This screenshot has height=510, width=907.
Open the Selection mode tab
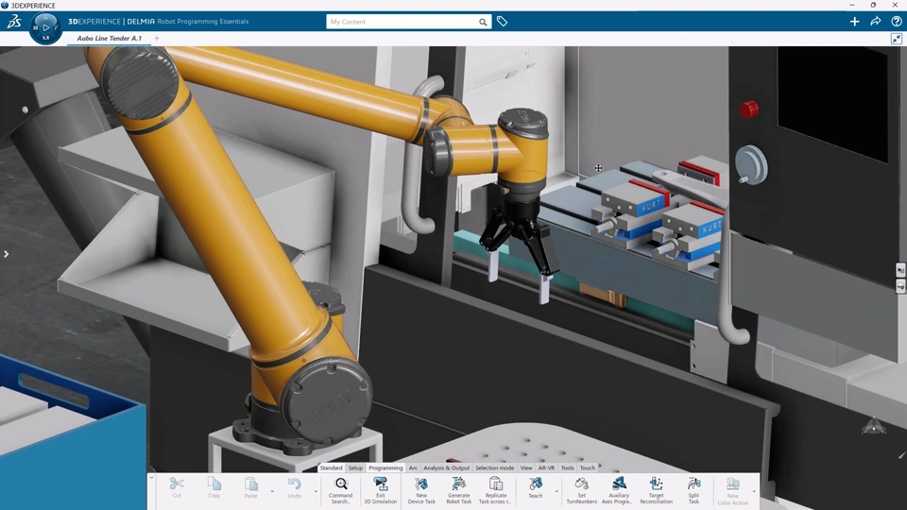(x=494, y=467)
